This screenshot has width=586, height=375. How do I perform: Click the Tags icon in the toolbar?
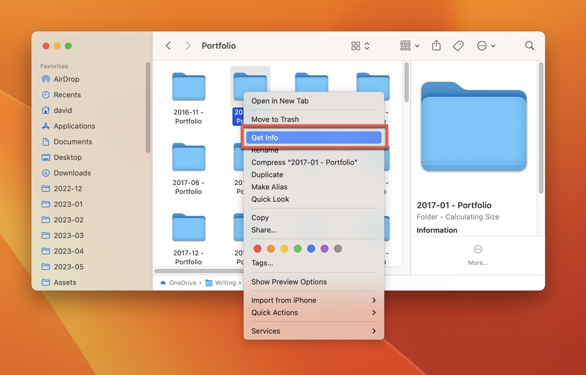458,45
